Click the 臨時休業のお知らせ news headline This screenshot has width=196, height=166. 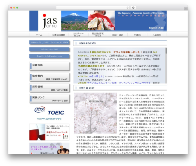(91, 66)
